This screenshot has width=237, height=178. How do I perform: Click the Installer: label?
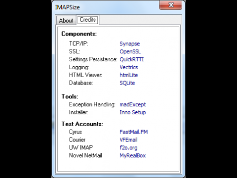point(79,112)
